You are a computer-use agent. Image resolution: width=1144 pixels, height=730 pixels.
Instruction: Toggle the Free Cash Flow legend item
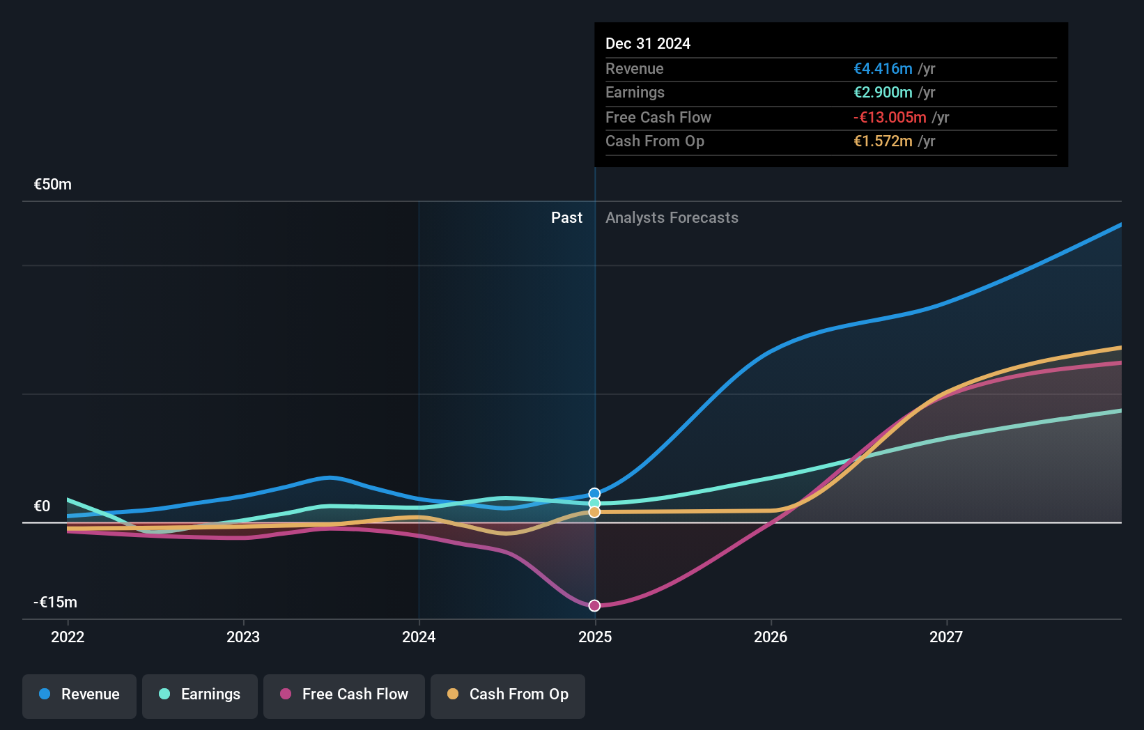click(344, 694)
